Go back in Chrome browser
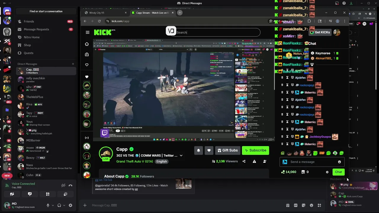Image resolution: width=379 pixels, height=213 pixels. (85, 21)
